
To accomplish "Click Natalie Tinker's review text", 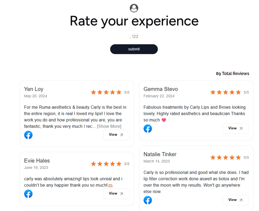I will (196, 182).
